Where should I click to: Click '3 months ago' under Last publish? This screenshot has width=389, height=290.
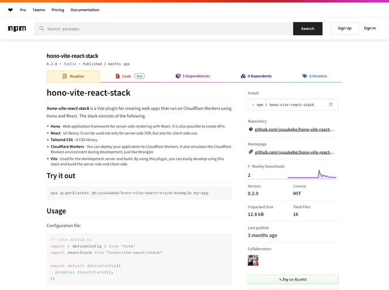262,235
